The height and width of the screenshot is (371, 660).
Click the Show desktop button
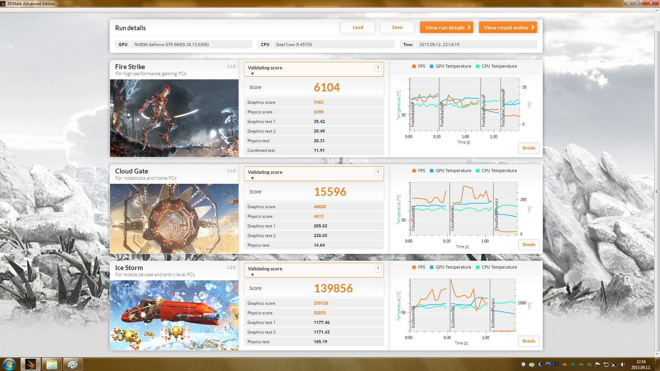pos(657,364)
